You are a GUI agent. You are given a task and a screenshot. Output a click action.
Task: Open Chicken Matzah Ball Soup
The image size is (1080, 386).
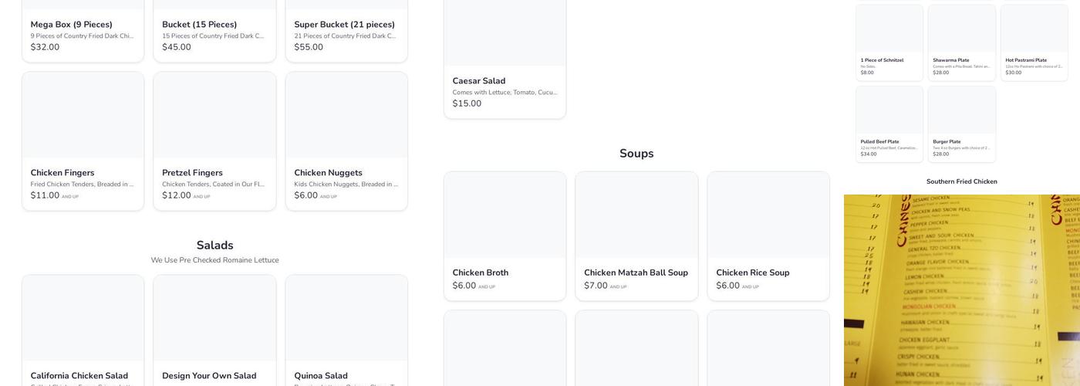click(x=636, y=235)
